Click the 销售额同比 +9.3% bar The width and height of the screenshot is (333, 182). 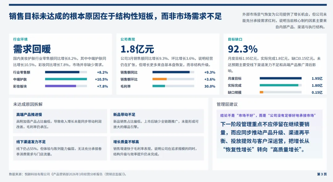(173, 72)
